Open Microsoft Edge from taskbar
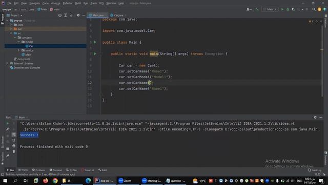 [x=88, y=180]
